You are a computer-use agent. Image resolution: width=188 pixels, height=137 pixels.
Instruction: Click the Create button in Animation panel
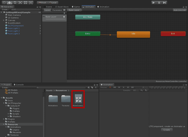(x=167, y=130)
